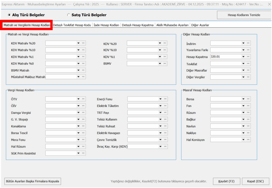The width and height of the screenshot is (272, 188).
Task: Open account browser for Tevkifat
Action: coord(248,64)
